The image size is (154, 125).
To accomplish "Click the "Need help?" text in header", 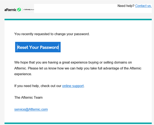I will click(126, 6).
